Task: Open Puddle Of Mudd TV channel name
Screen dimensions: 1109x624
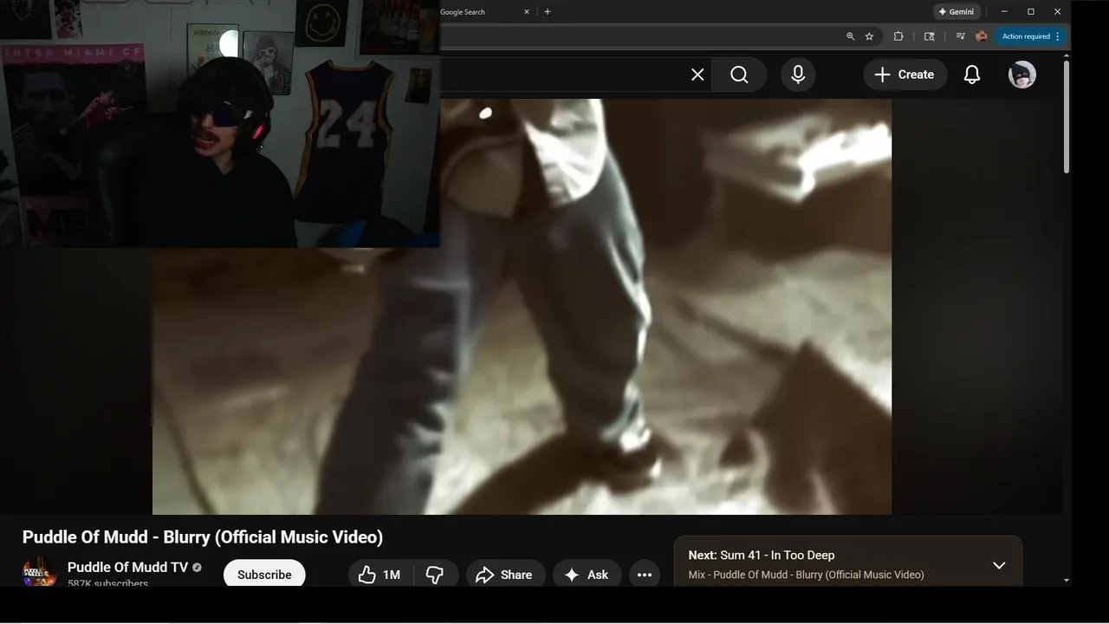Action: (x=127, y=567)
